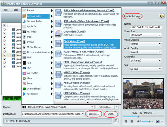Open the Split dropdown
This screenshot has width=167, height=127.
point(160,69)
